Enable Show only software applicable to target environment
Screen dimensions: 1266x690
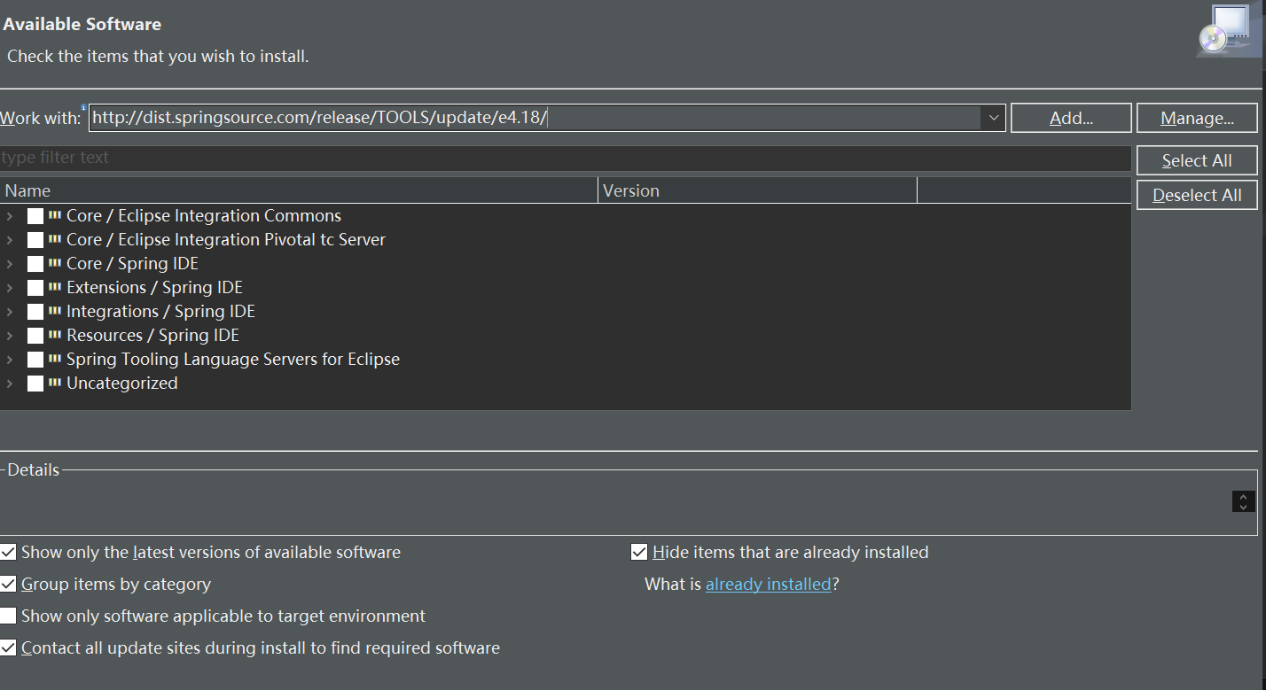point(8,616)
